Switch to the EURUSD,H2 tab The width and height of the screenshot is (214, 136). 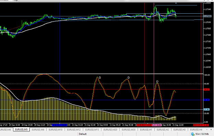[x=163, y=130]
